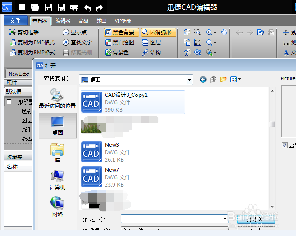Click the zoom window magnifier icon

click(x=197, y=32)
